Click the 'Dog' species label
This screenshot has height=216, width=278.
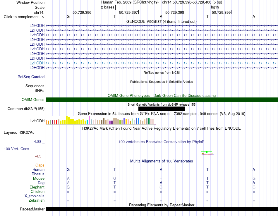pyautogui.click(x=41, y=183)
